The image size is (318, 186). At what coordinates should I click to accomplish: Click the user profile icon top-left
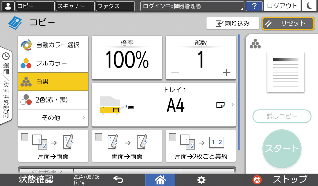point(8,6)
